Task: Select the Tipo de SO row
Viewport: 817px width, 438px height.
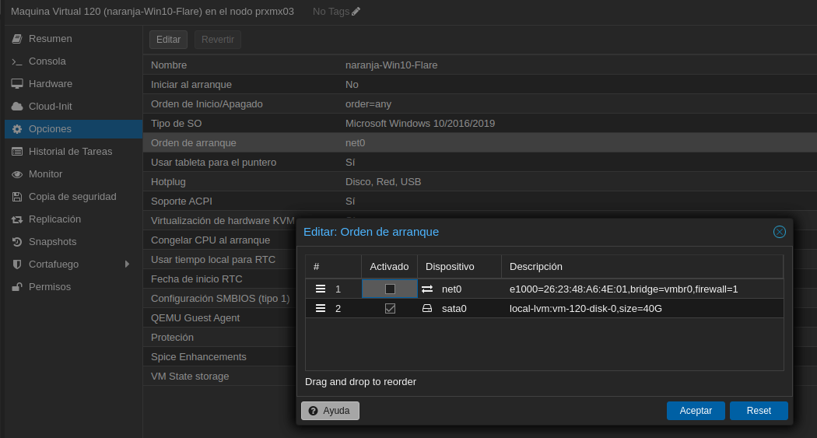Action: point(480,124)
